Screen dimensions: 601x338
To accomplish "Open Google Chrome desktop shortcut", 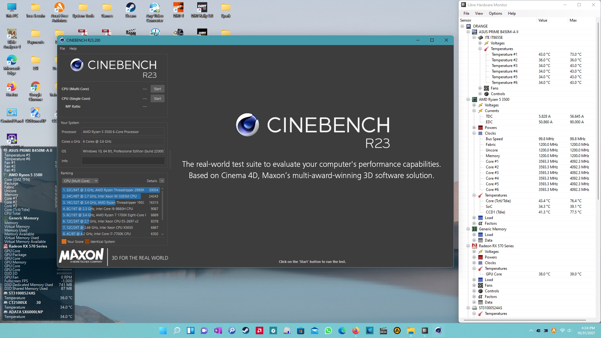I will (x=35, y=91).
